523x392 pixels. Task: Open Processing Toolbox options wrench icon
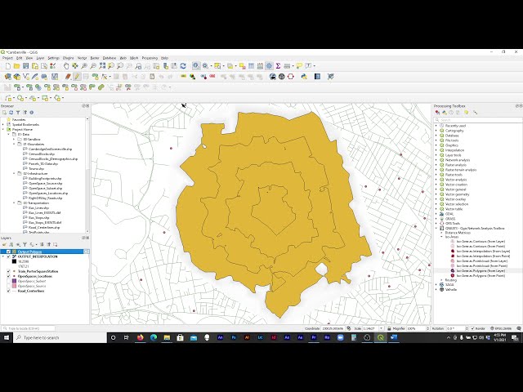[475, 113]
